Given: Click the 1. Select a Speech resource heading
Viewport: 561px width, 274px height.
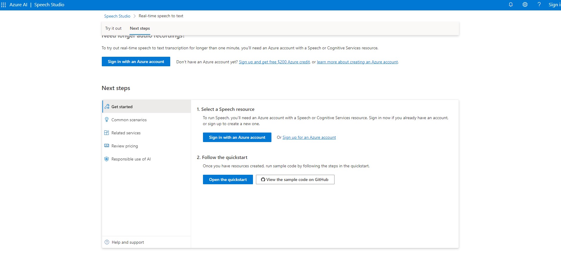Looking at the screenshot, I should [x=226, y=109].
